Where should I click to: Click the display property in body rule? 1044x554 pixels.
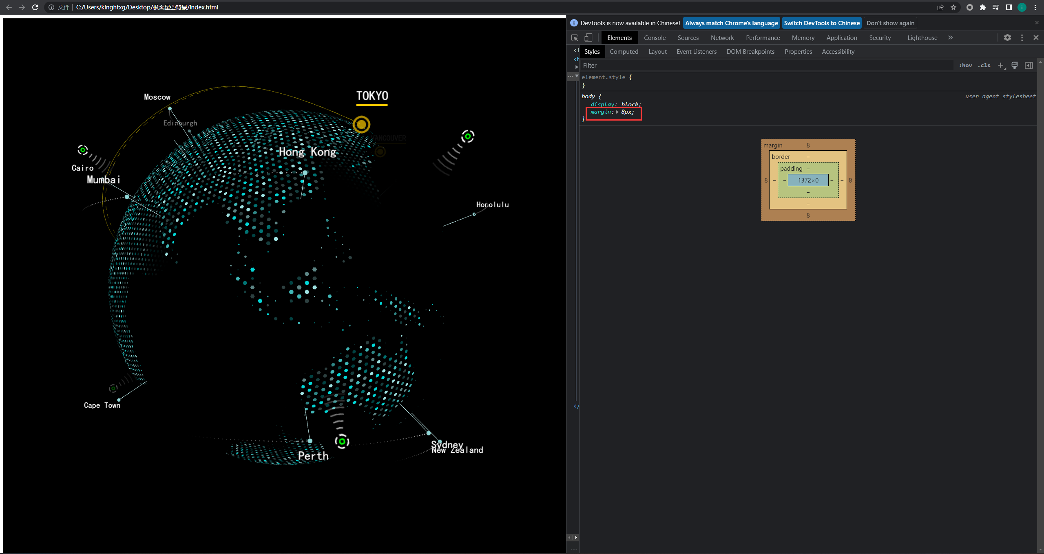603,104
